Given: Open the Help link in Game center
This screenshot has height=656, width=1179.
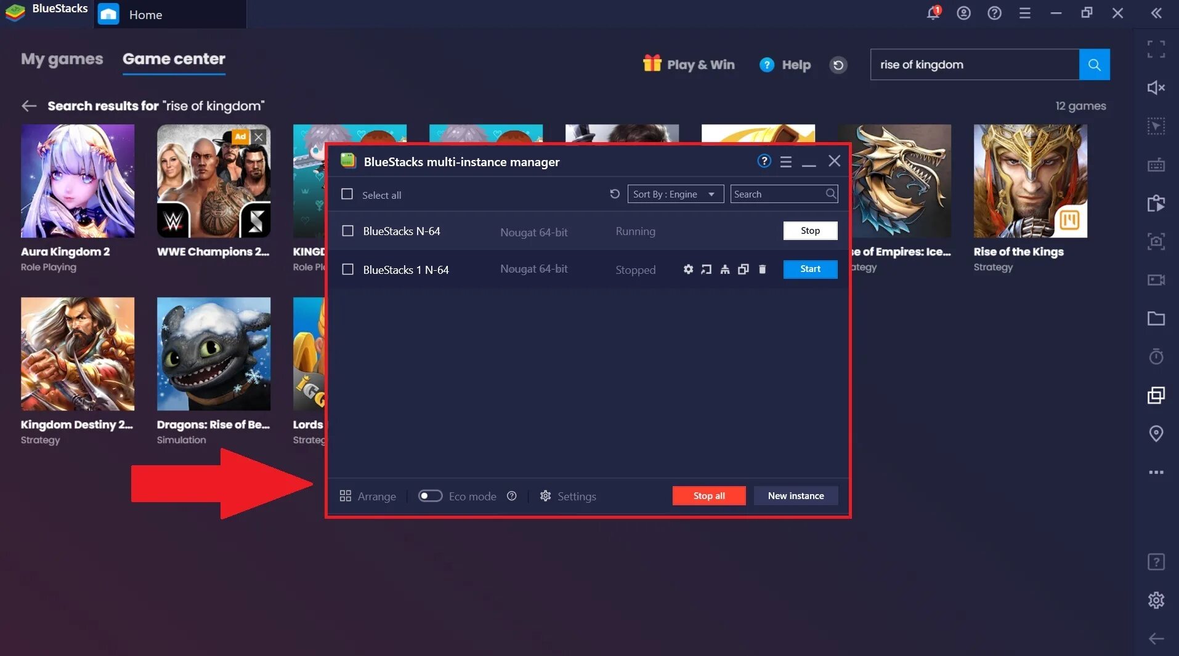Looking at the screenshot, I should pyautogui.click(x=785, y=65).
